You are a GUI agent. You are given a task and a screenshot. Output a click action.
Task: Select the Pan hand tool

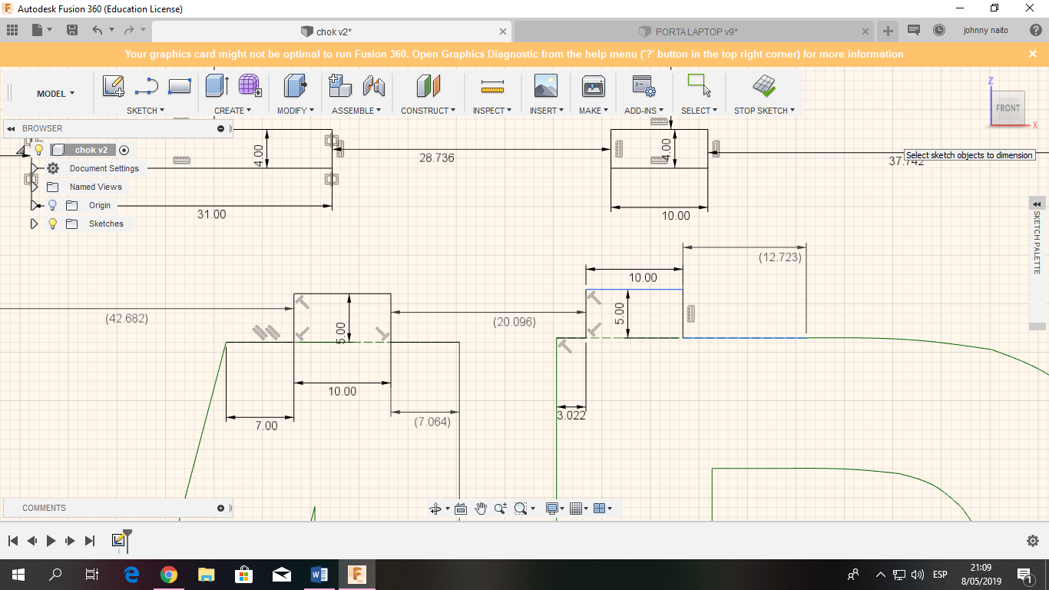[481, 508]
